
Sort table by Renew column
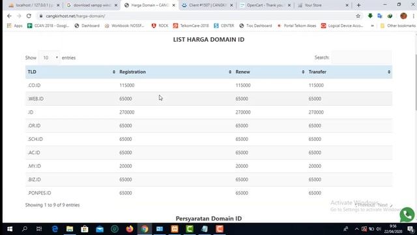click(x=270, y=72)
